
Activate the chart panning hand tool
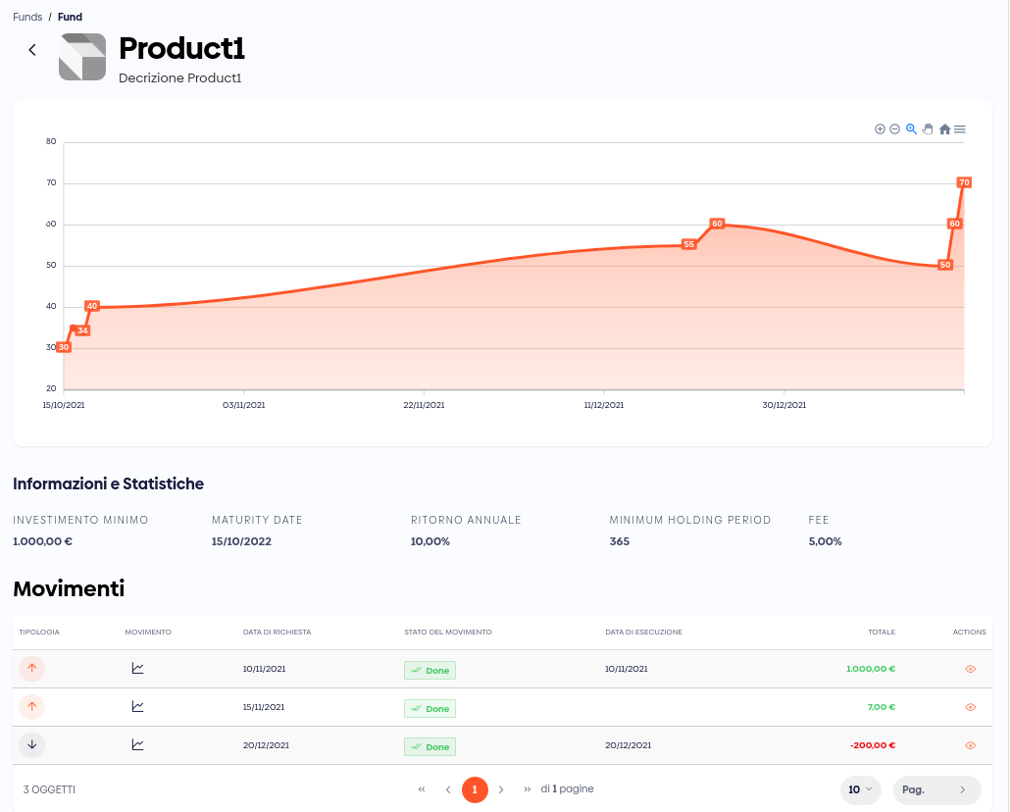point(928,129)
